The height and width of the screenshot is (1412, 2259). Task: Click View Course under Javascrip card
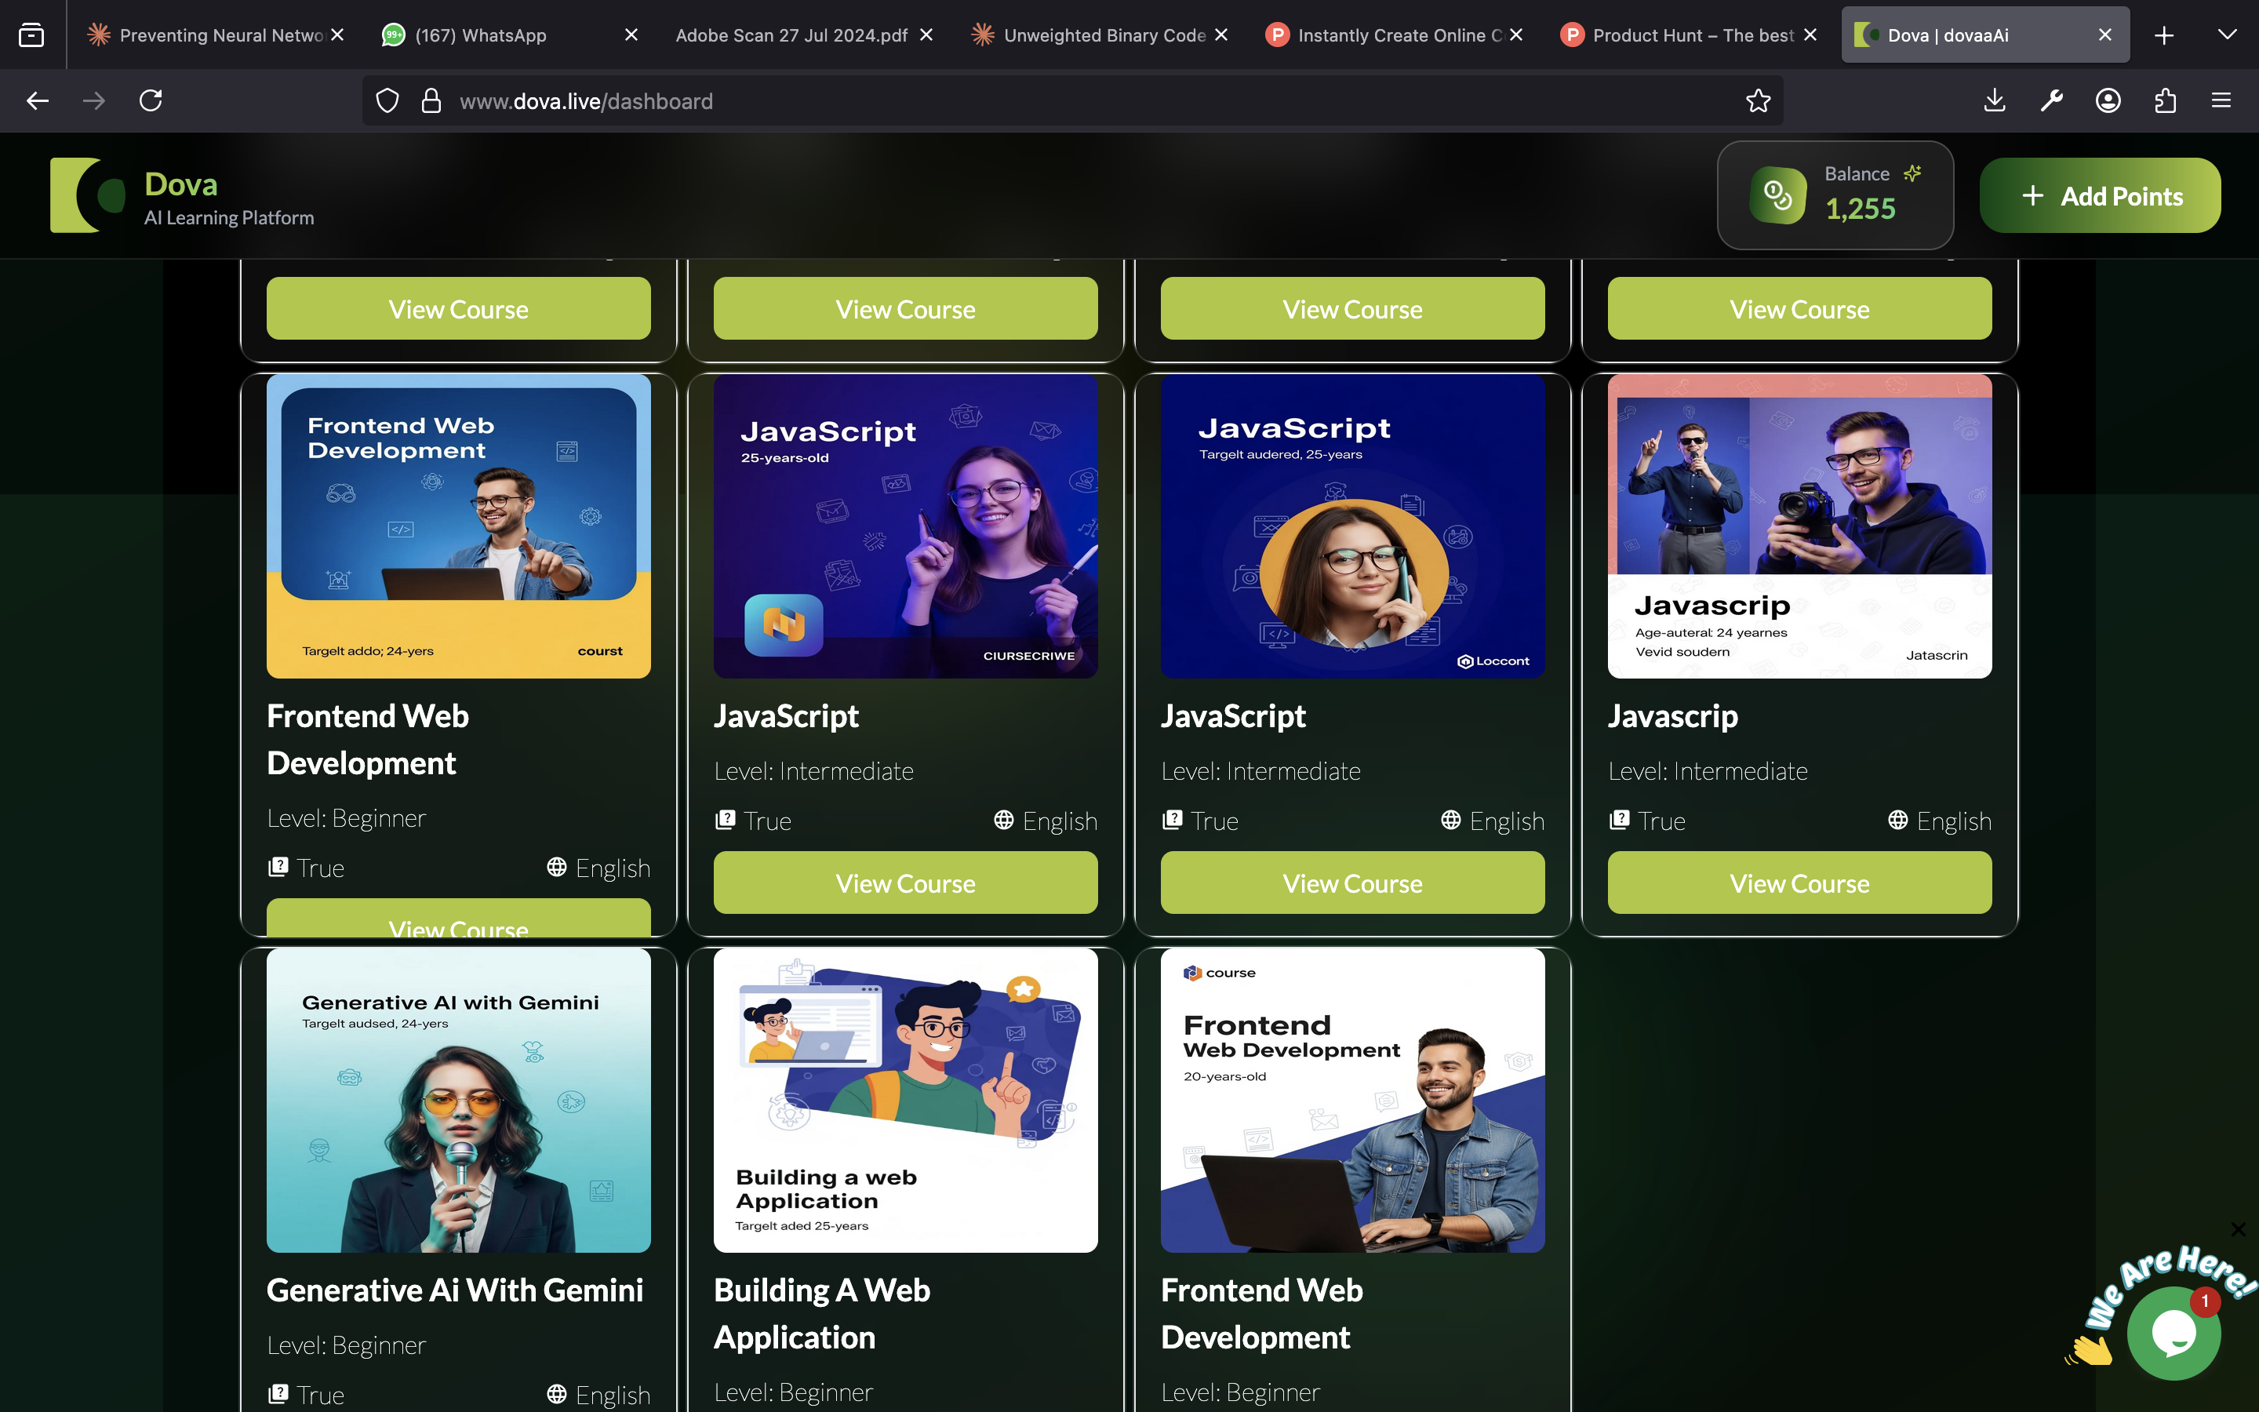pyautogui.click(x=1799, y=883)
